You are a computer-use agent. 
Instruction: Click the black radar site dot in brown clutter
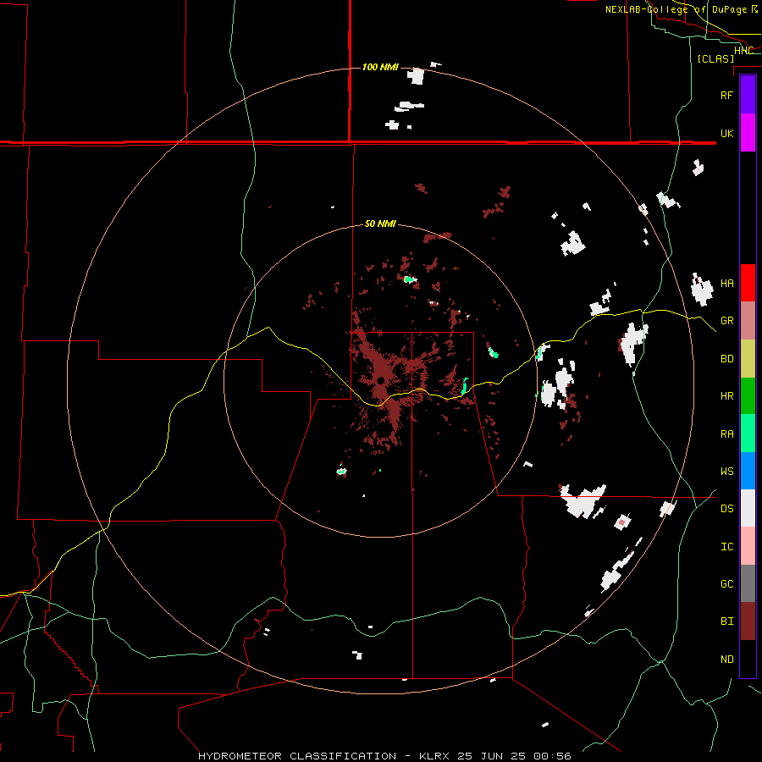[x=381, y=380]
